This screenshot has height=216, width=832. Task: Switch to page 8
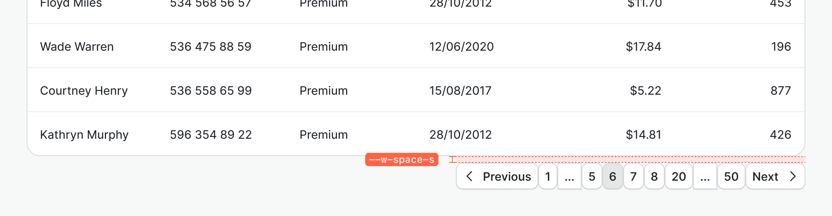[x=654, y=177]
